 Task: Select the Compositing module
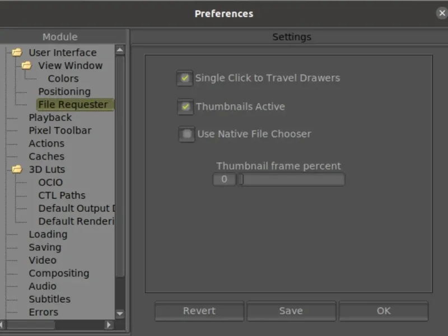coord(59,273)
